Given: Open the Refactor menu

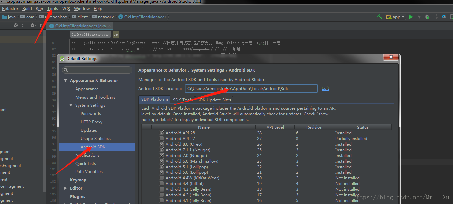Looking at the screenshot, I should (10, 8).
